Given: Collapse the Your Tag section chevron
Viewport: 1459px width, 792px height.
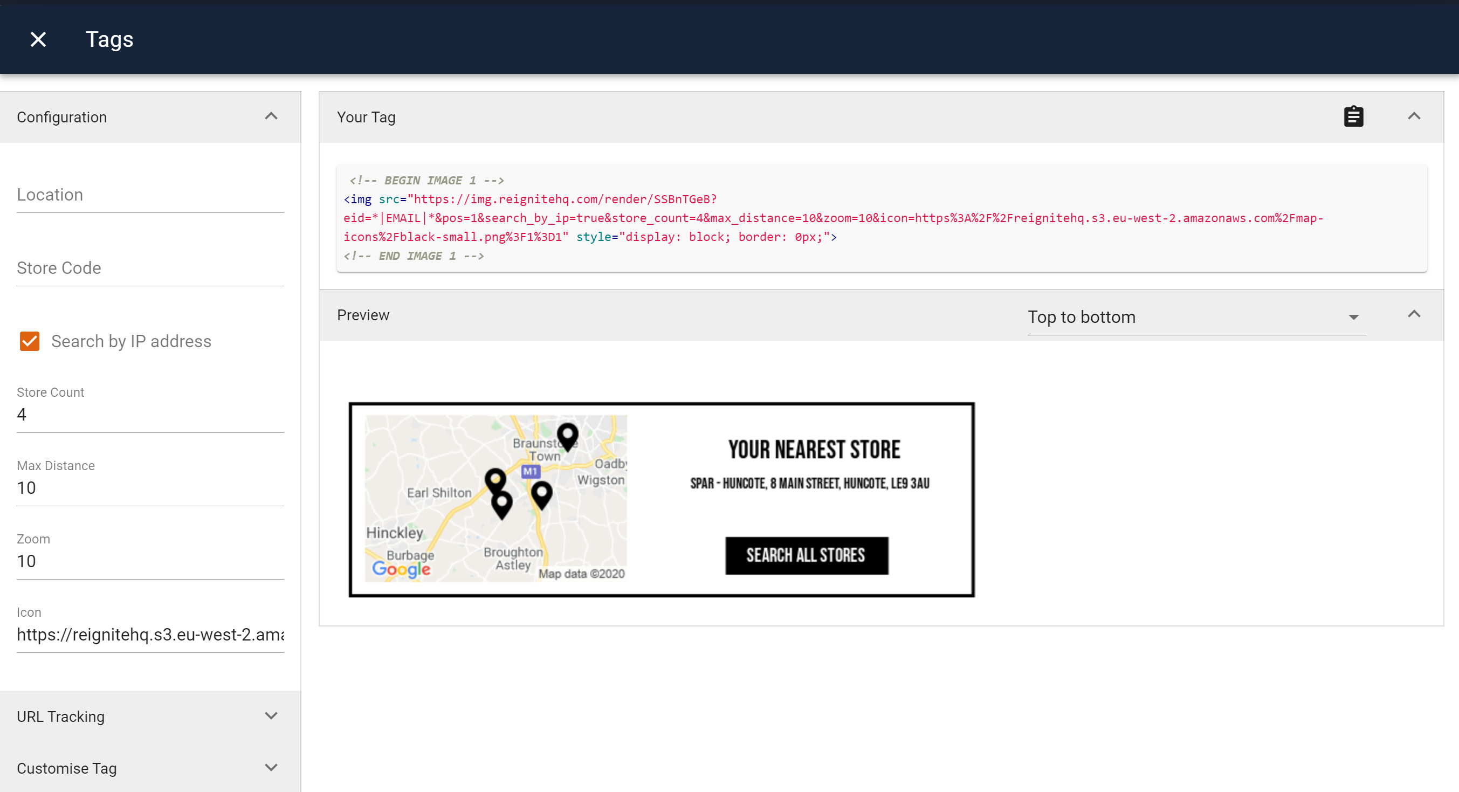Looking at the screenshot, I should click(x=1414, y=116).
